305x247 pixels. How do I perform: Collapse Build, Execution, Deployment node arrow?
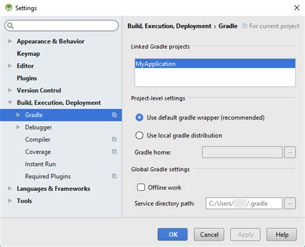10,102
